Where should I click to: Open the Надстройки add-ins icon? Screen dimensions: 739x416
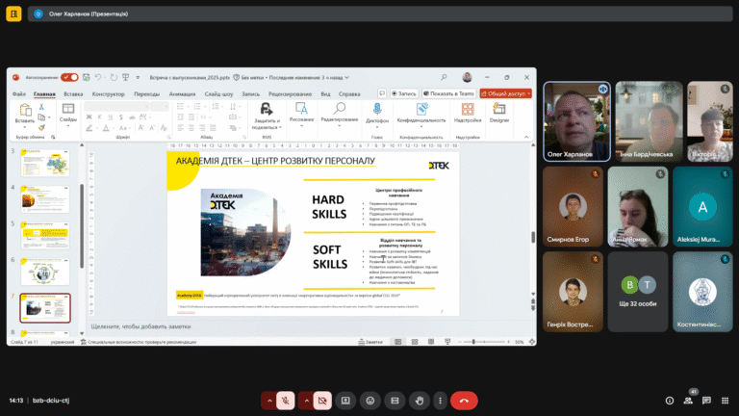click(468, 114)
